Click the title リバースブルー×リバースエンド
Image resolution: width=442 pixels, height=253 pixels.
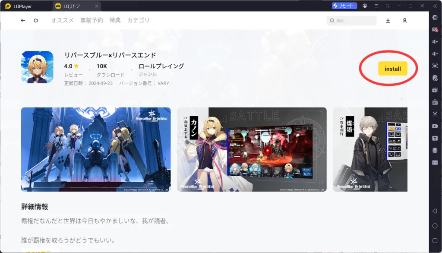tap(110, 55)
